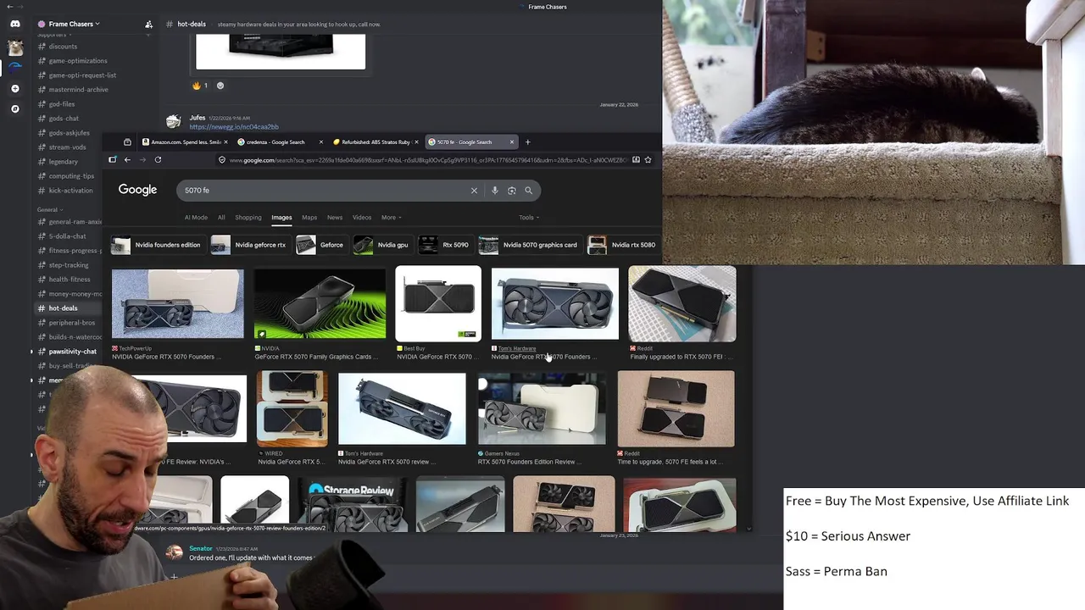Image resolution: width=1085 pixels, height=610 pixels.
Task: Select the Videos search tab
Action: tap(362, 217)
